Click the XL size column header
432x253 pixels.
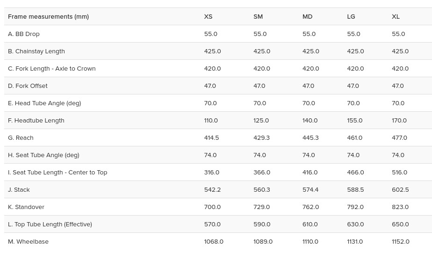coord(396,16)
